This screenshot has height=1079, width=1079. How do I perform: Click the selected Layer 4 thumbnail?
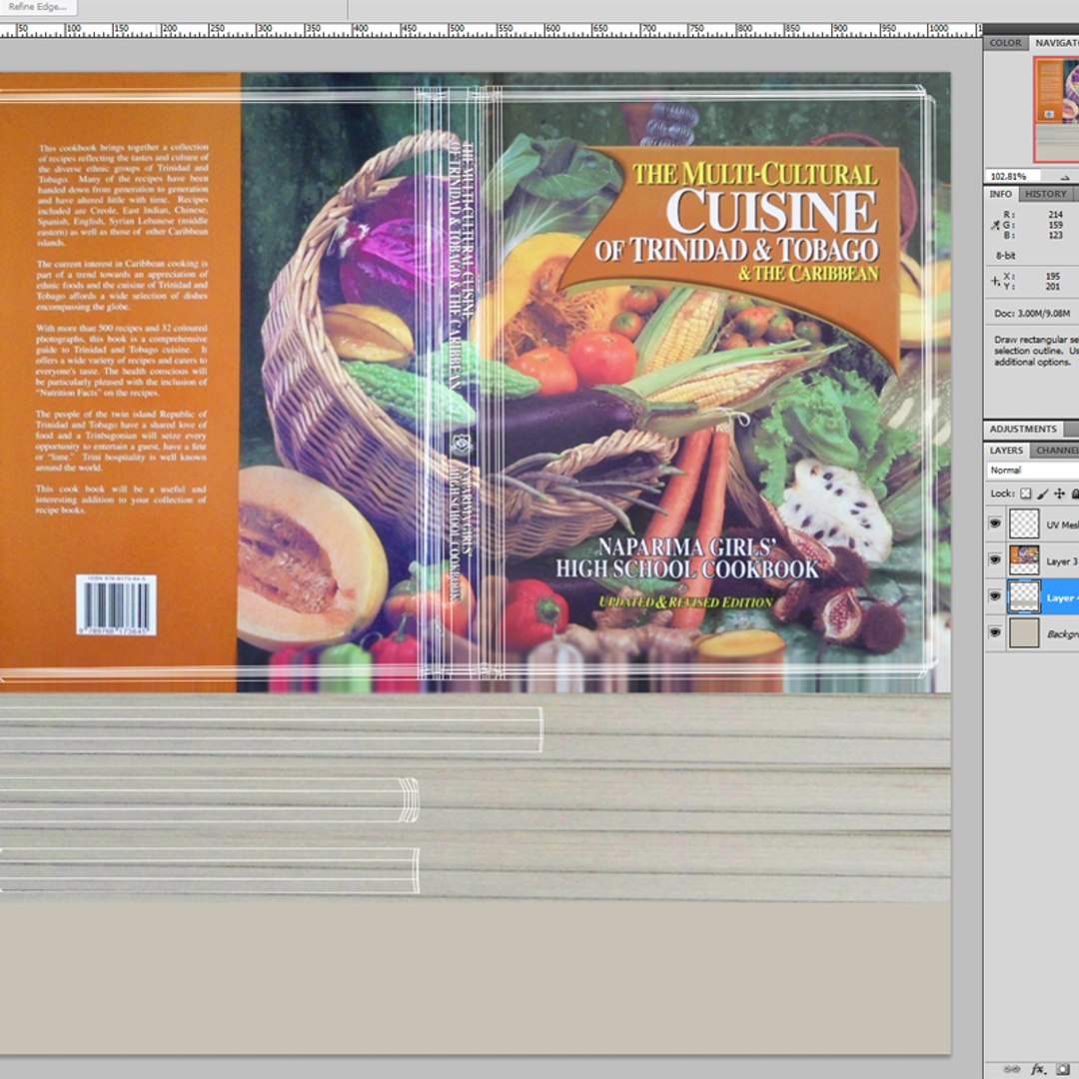pyautogui.click(x=1024, y=596)
